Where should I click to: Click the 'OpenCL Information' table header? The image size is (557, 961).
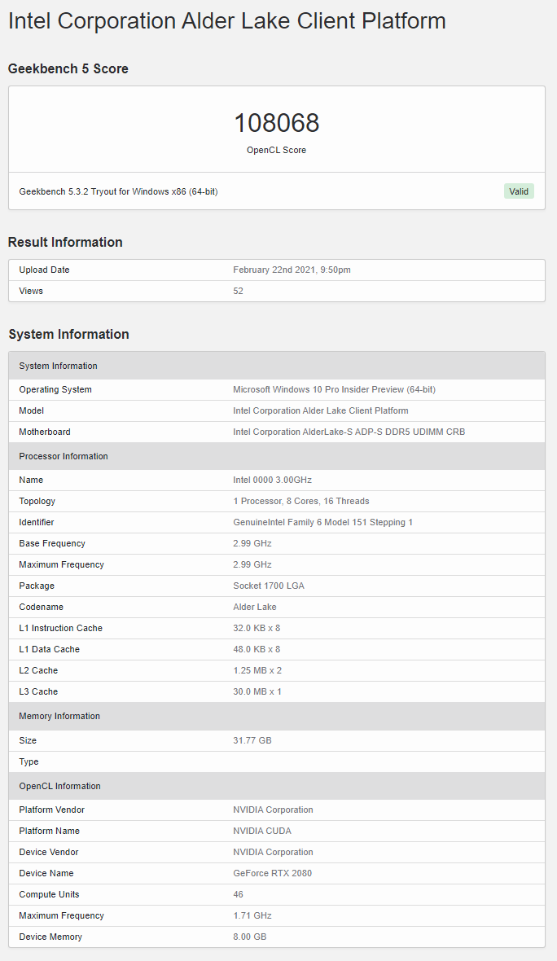pyautogui.click(x=276, y=786)
